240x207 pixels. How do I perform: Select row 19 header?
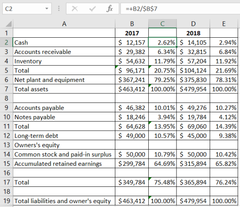point(6,201)
